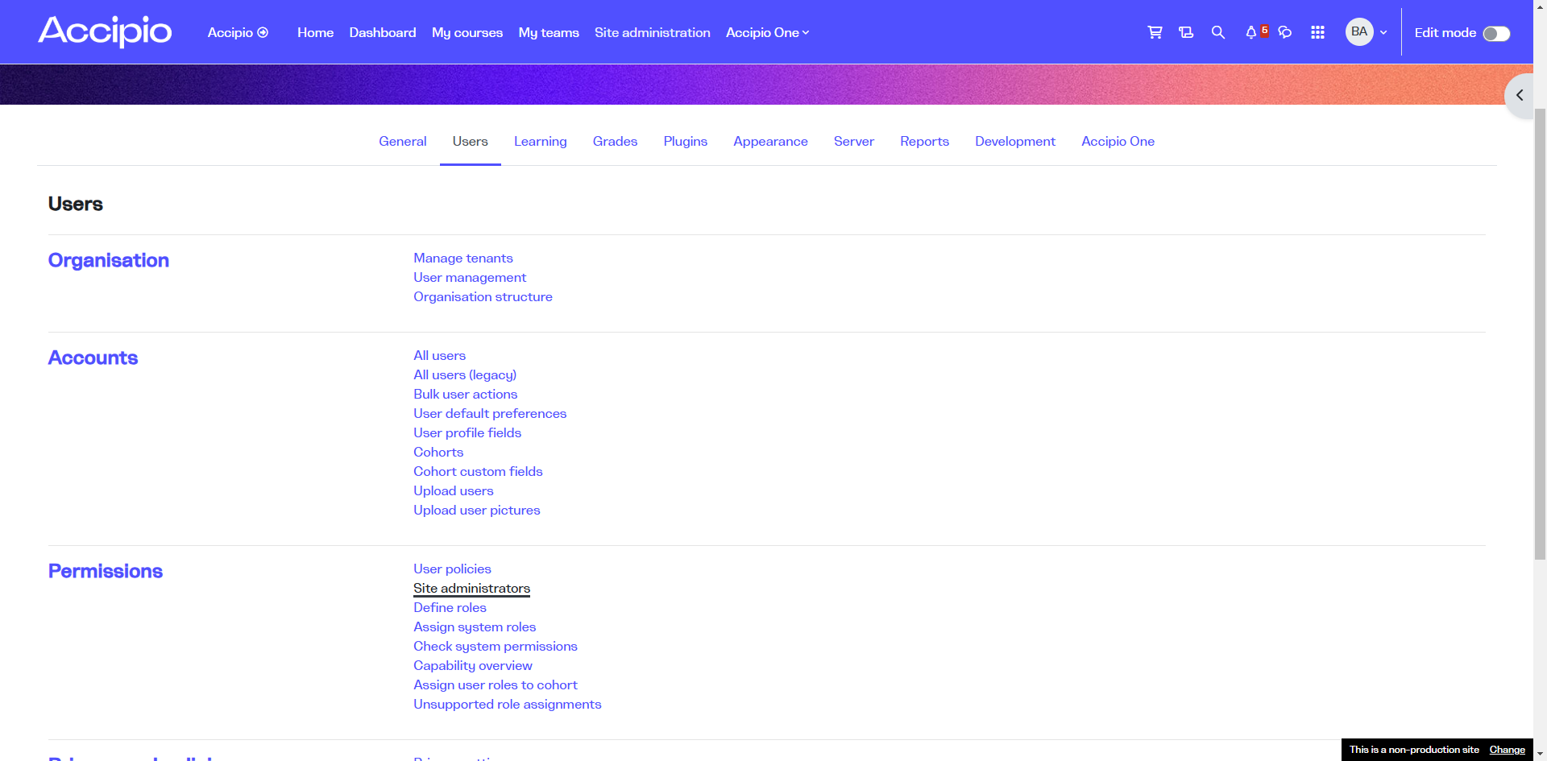Switch to the Plugins tab

pyautogui.click(x=686, y=141)
